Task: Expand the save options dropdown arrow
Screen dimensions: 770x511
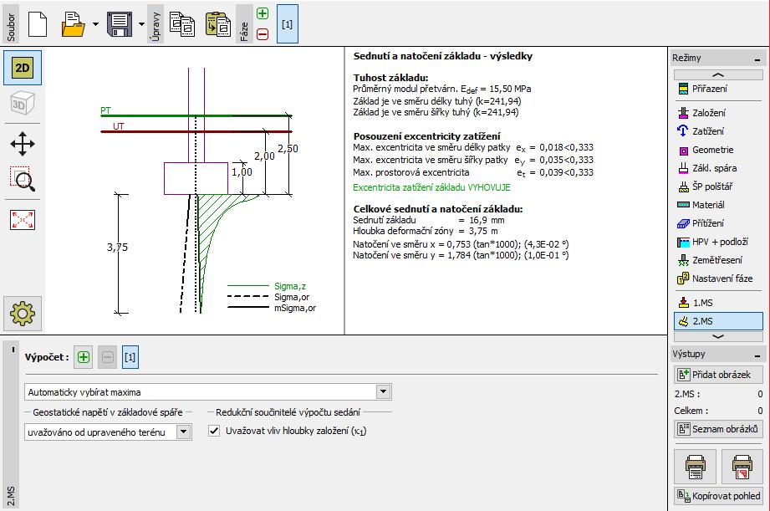Action: point(141,24)
